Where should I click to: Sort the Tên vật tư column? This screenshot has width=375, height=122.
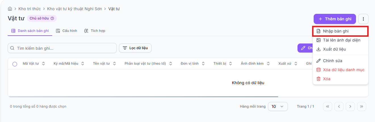pyautogui.click(x=114, y=64)
